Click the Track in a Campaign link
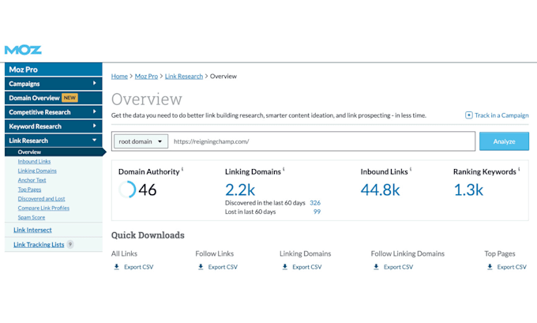Image resolution: width=537 pixels, height=323 pixels. (x=501, y=115)
